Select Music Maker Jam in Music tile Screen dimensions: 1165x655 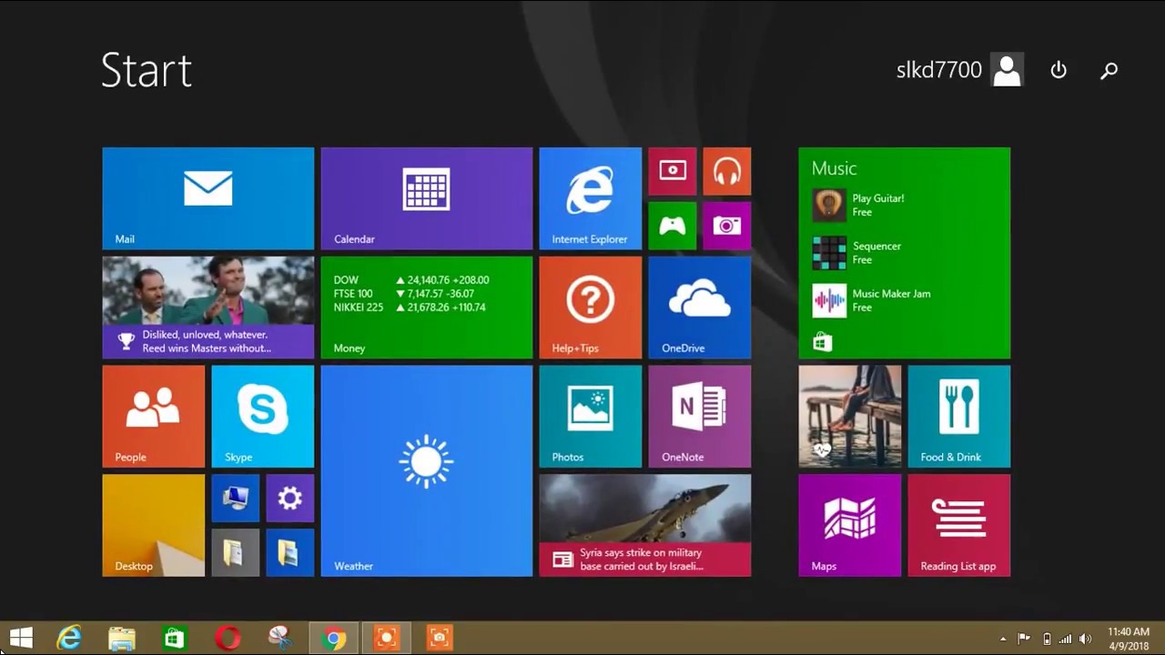871,300
